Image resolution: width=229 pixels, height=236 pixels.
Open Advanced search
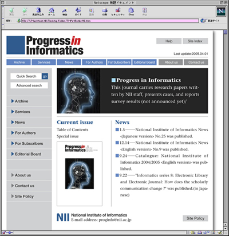(x=29, y=85)
